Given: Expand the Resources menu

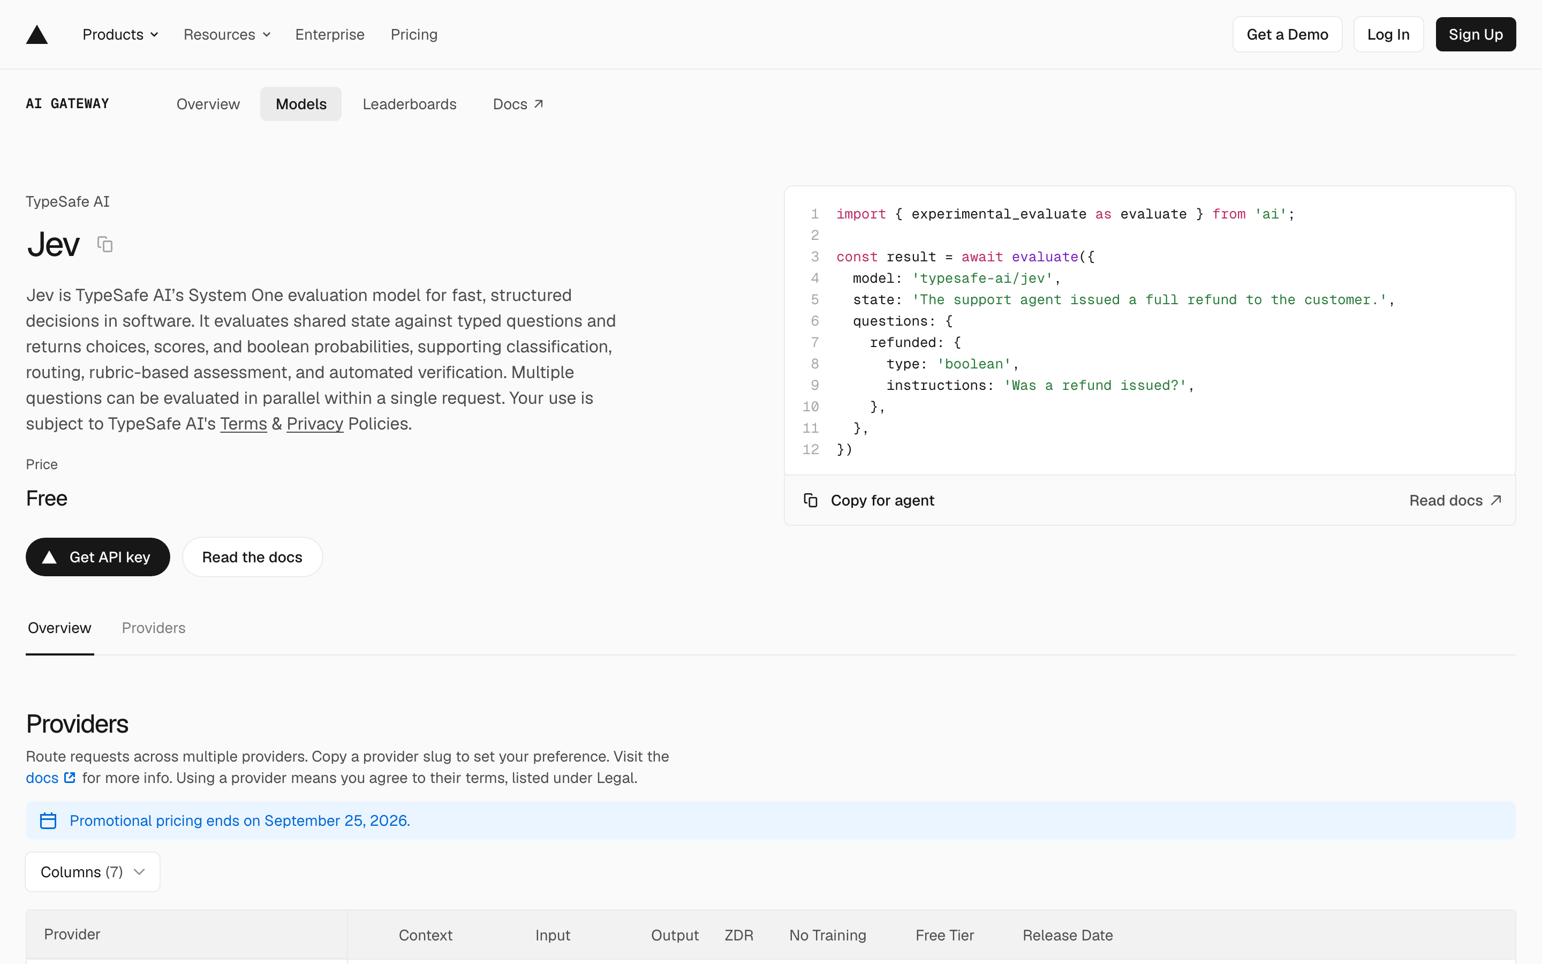Looking at the screenshot, I should coord(228,34).
